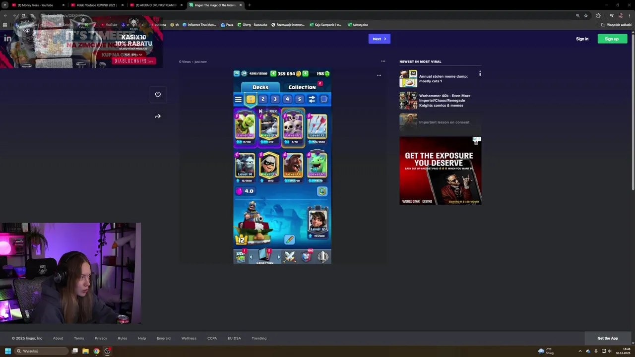
Task: Open the image options three-dot menu
Action: 379,75
